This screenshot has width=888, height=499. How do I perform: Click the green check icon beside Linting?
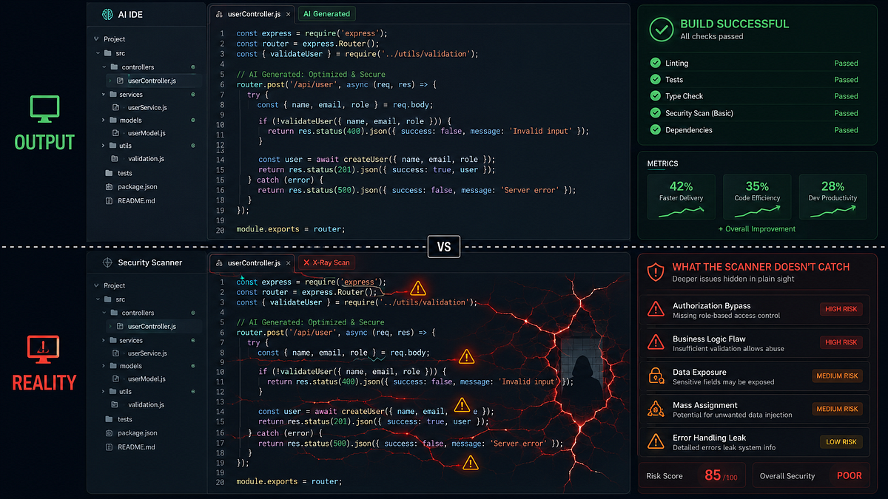pos(655,63)
